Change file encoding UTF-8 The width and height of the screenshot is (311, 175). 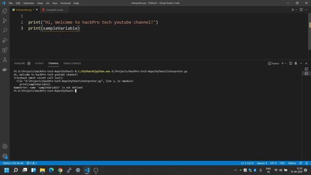click(x=273, y=163)
